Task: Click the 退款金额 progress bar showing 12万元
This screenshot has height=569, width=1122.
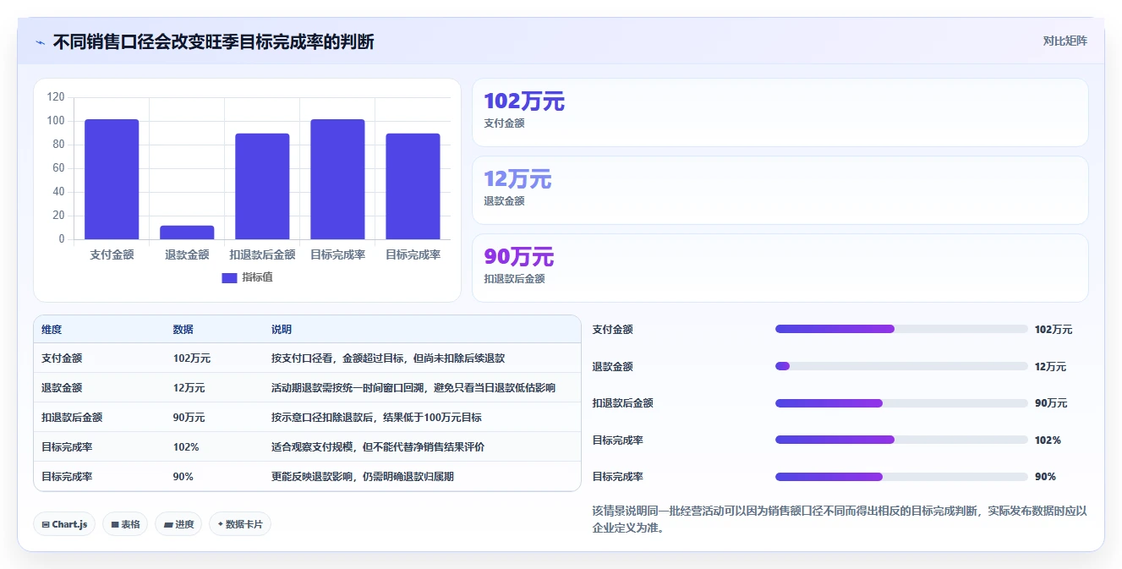Action: click(x=901, y=366)
